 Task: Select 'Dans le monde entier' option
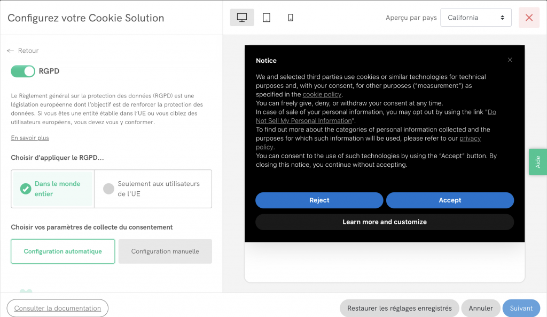point(52,189)
